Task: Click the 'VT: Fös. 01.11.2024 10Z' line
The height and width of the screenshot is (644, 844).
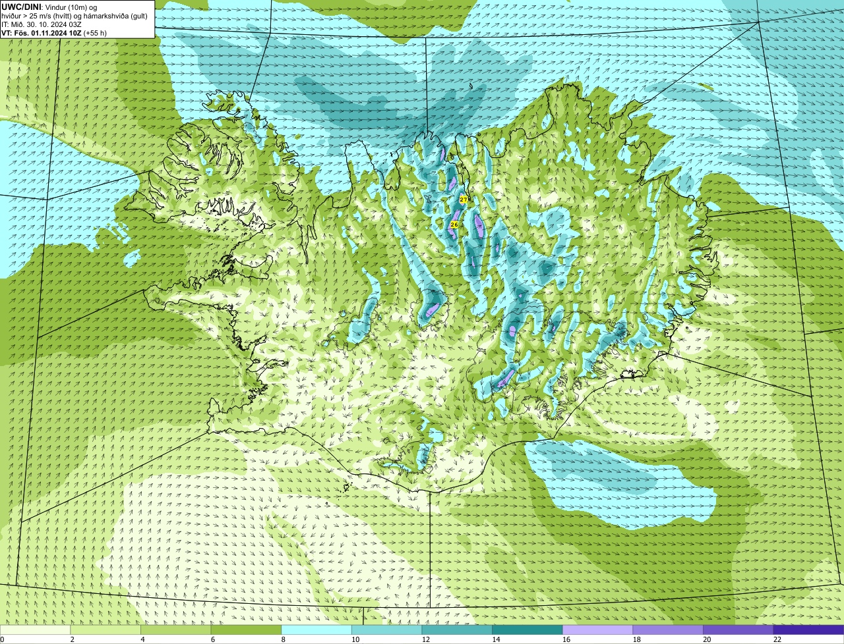Action: tap(42, 32)
